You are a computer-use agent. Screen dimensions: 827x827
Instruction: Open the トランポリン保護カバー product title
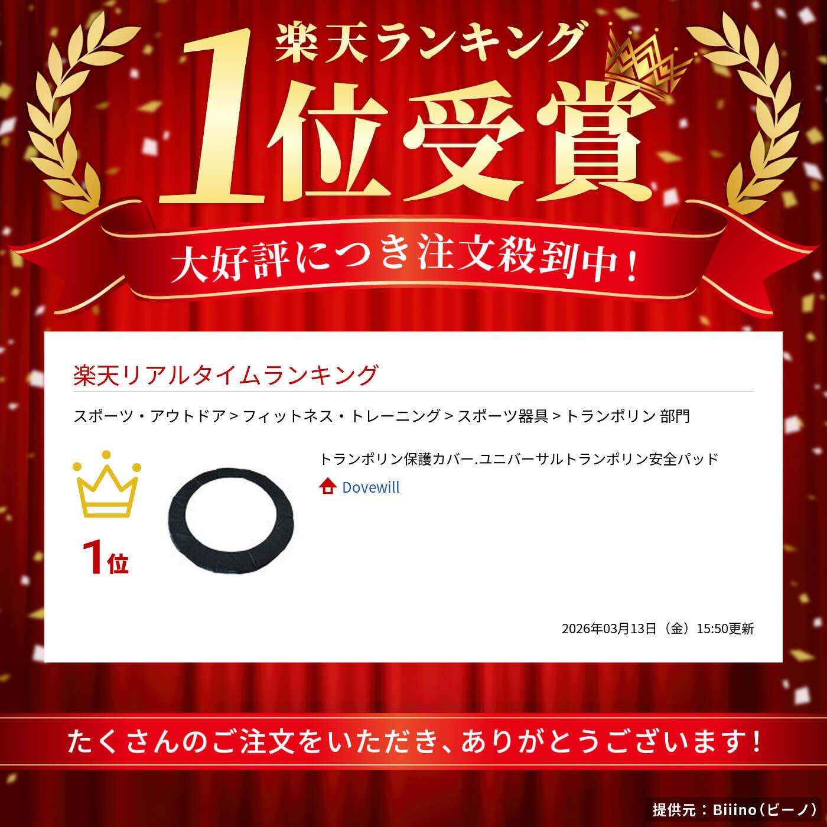pyautogui.click(x=519, y=459)
